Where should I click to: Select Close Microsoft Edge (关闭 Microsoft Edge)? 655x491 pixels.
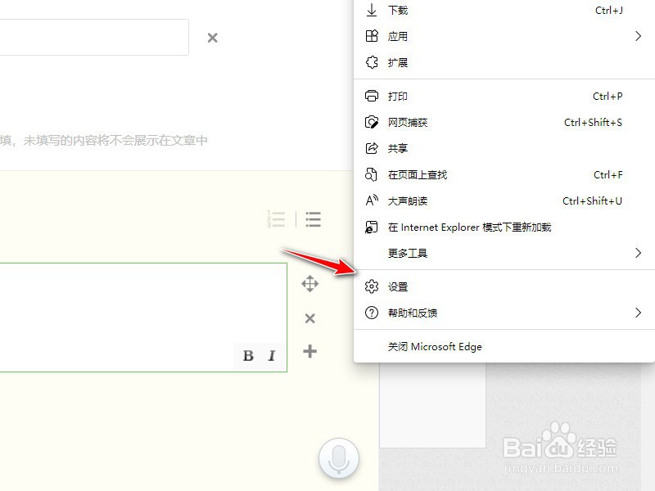[504, 347]
